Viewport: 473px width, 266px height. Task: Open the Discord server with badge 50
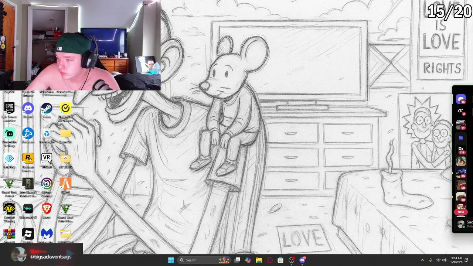[x=460, y=185]
